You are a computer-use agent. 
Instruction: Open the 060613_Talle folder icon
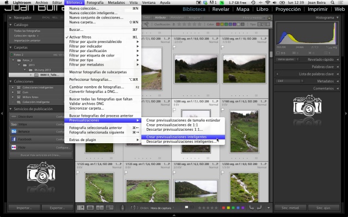[x=36, y=75]
